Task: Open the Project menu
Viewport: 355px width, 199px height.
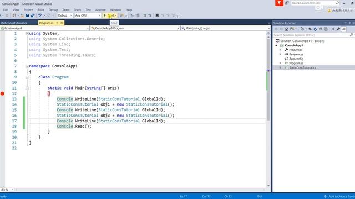Action: pos(28,10)
